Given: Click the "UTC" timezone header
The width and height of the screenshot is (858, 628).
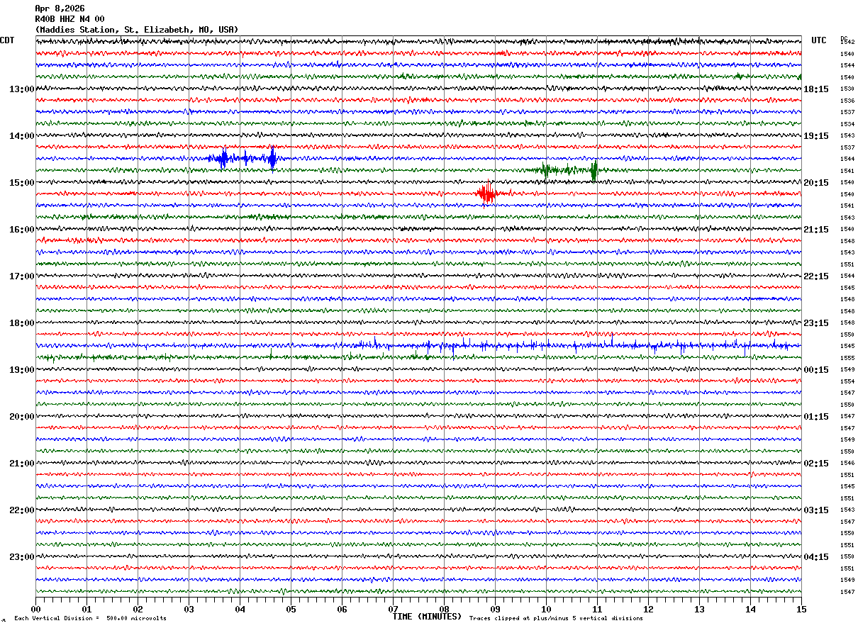Looking at the screenshot, I should [819, 40].
